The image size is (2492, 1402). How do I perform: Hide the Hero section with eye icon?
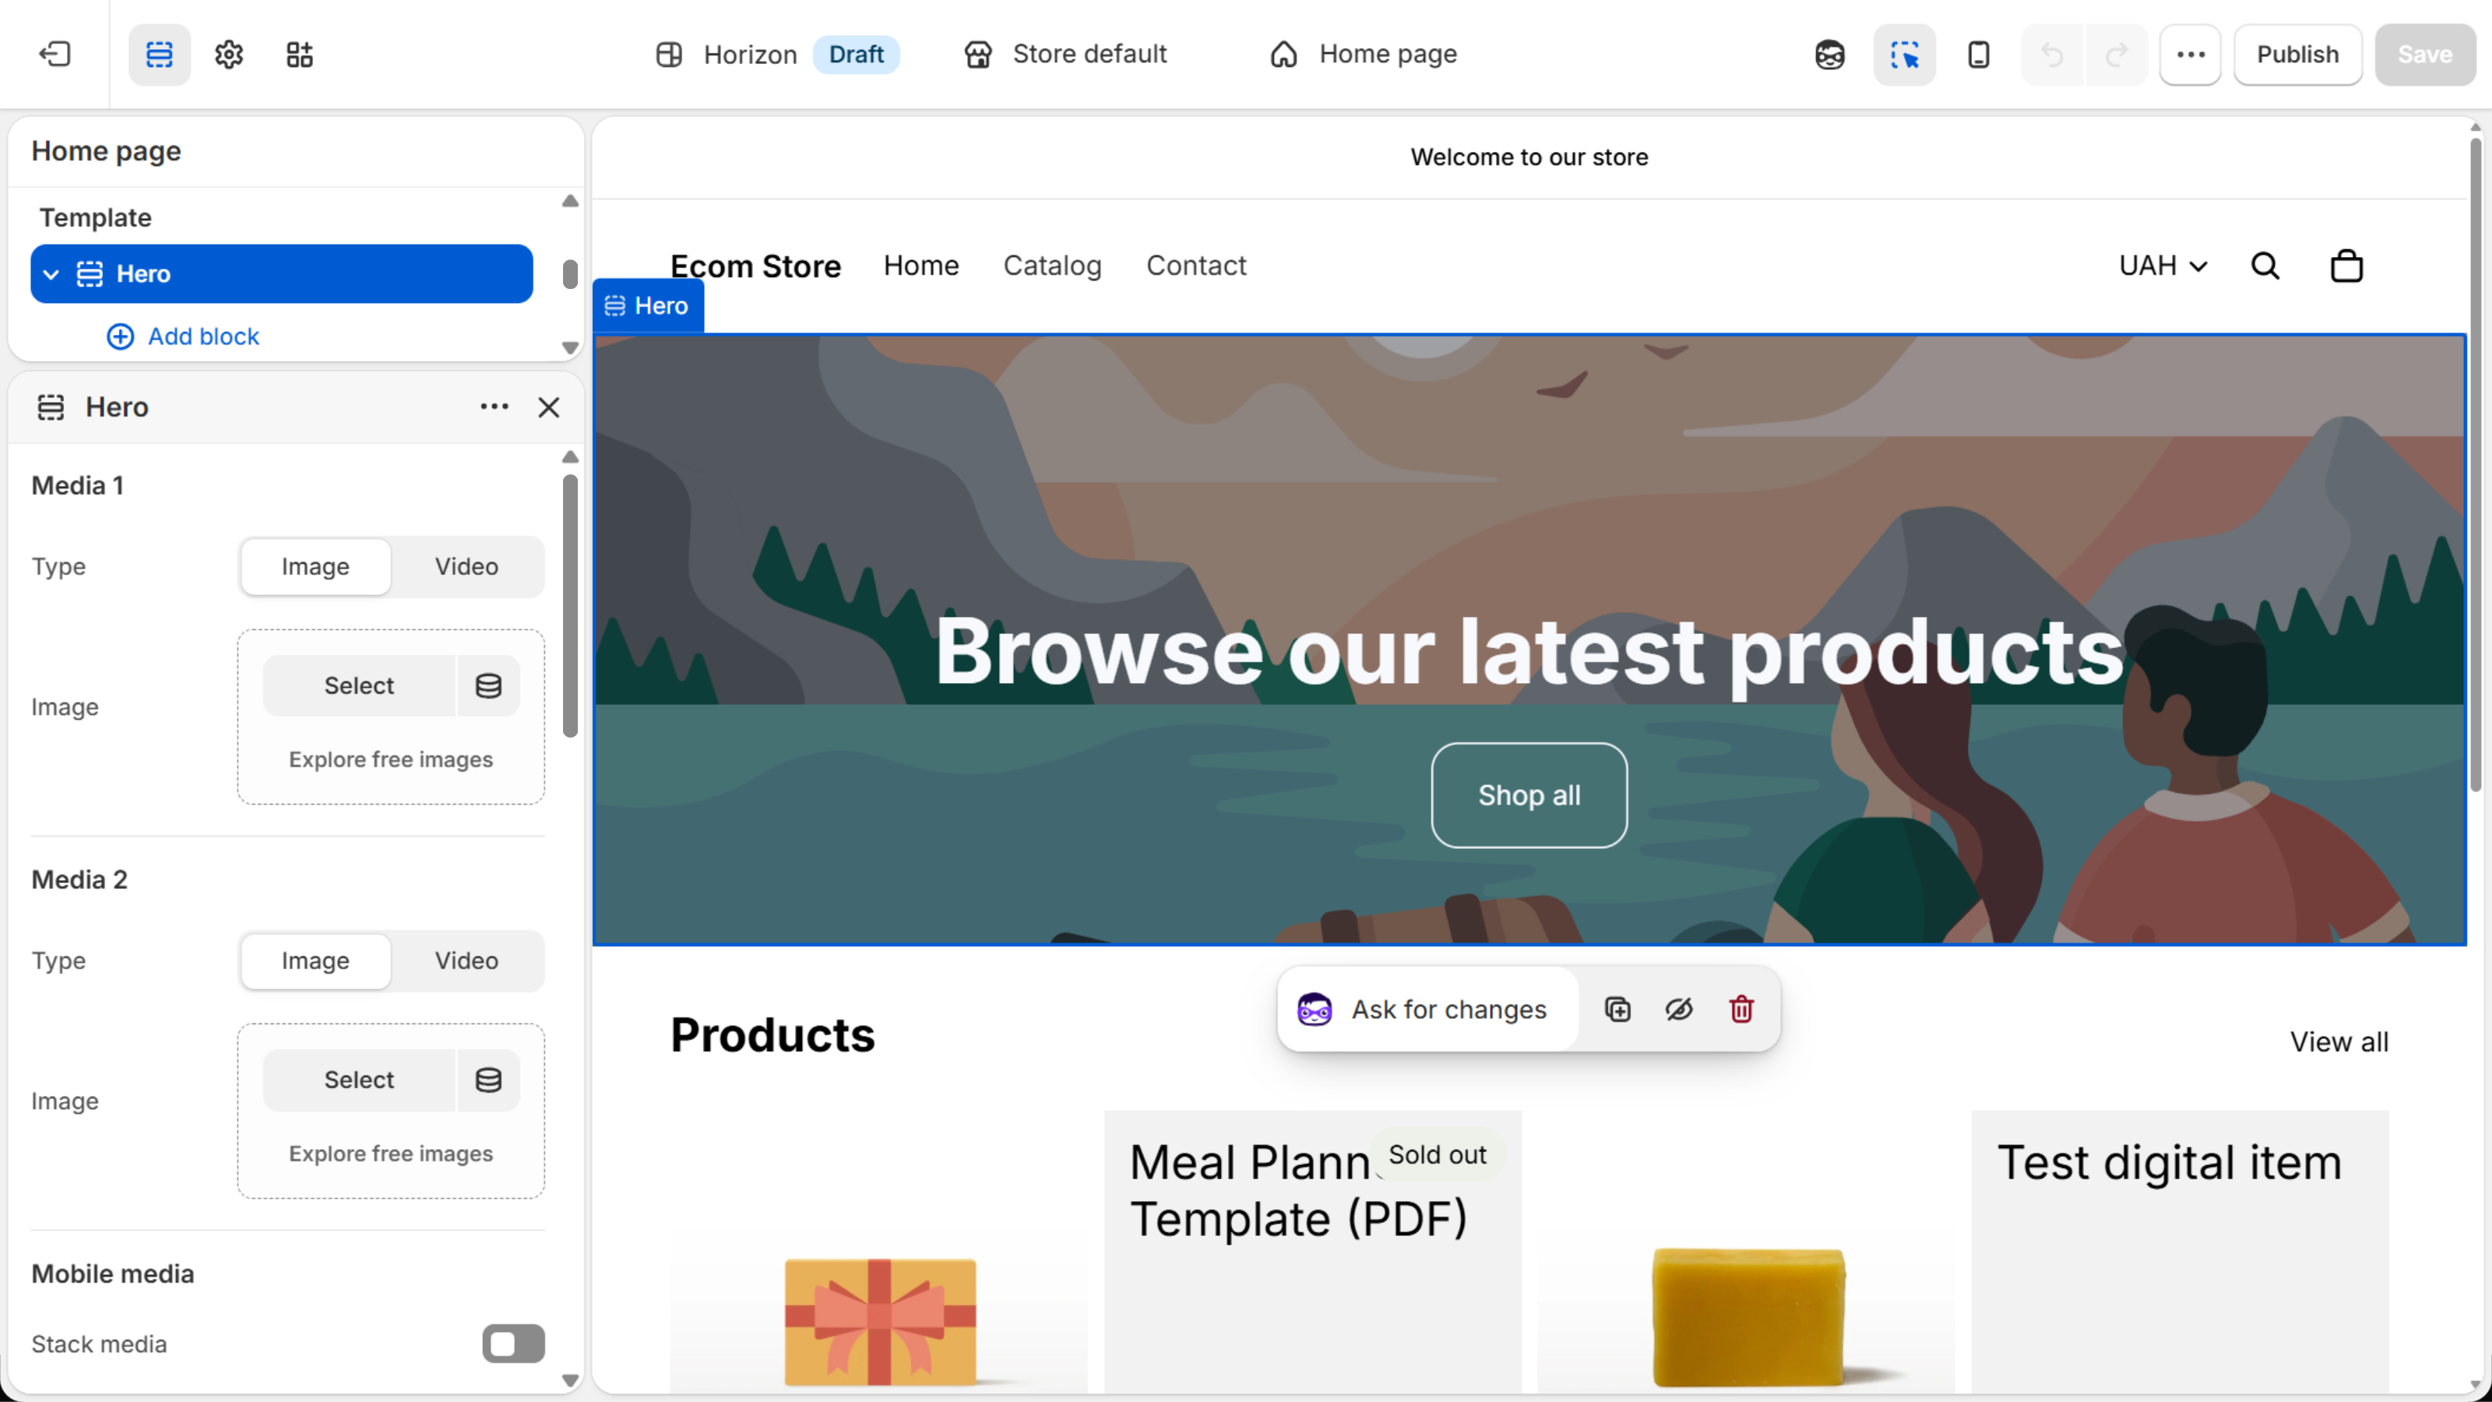pos(1678,1009)
